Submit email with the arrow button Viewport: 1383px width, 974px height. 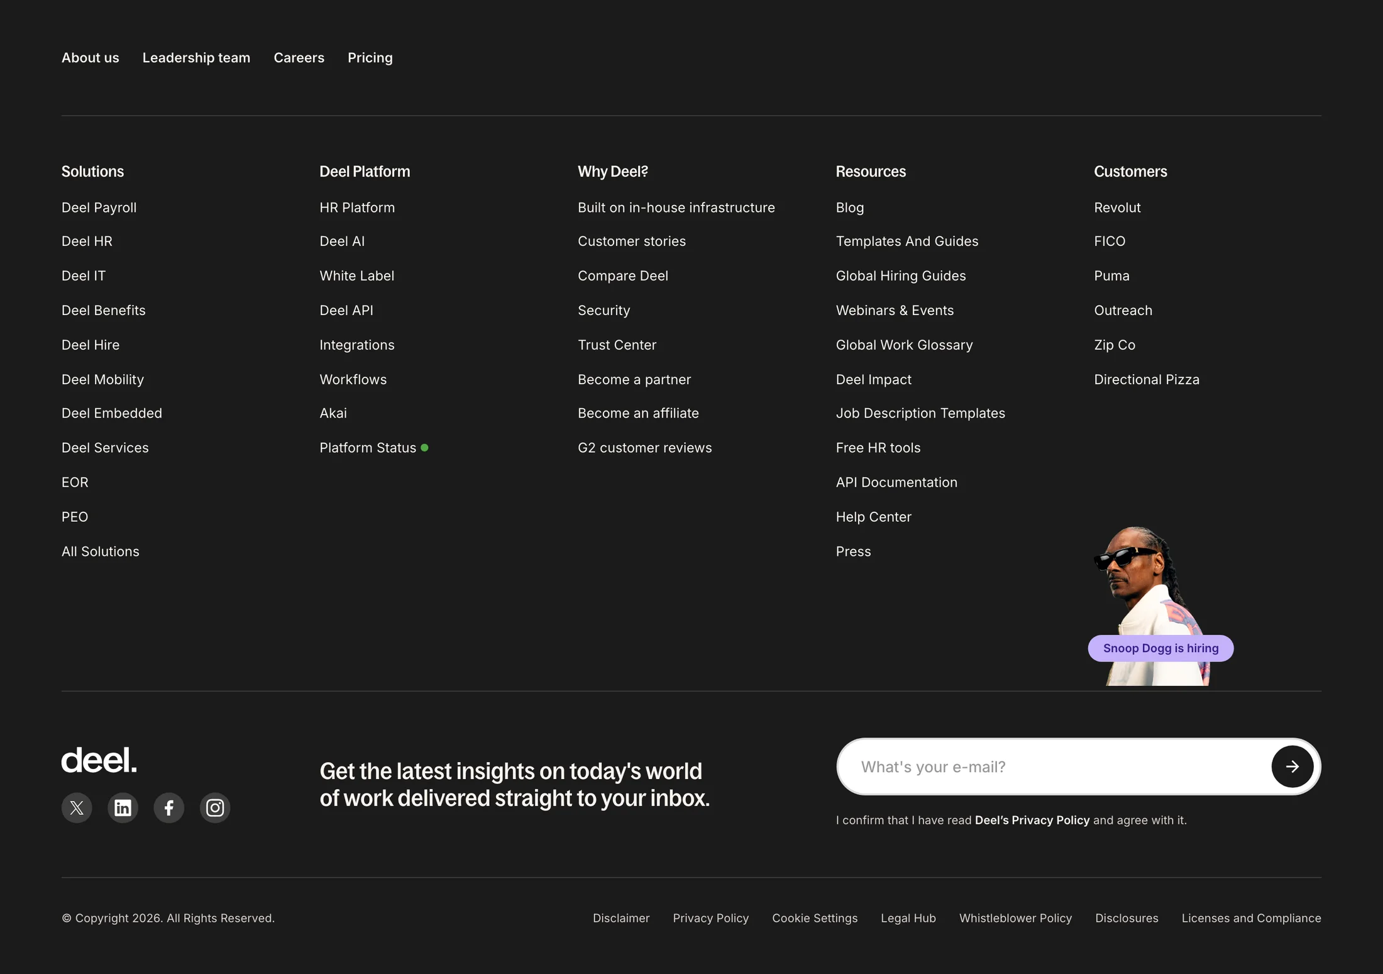tap(1292, 766)
